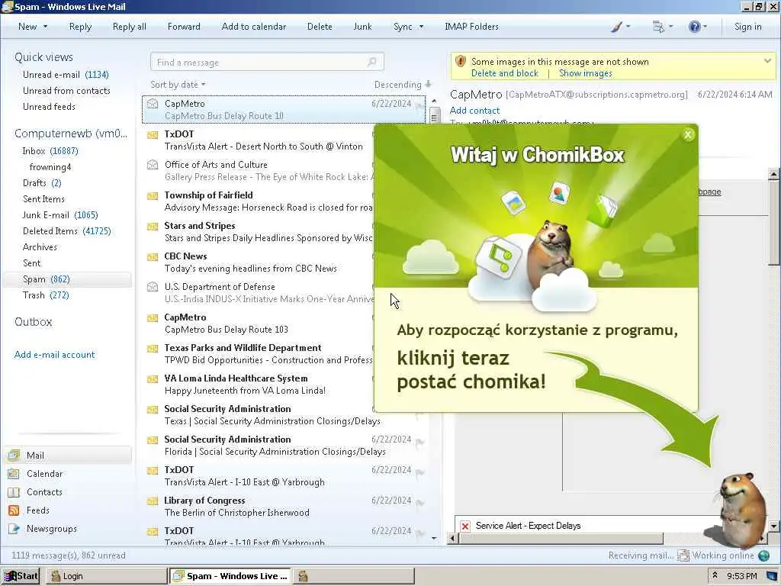Open the Archives folder
The width and height of the screenshot is (781, 586).
pyautogui.click(x=40, y=247)
